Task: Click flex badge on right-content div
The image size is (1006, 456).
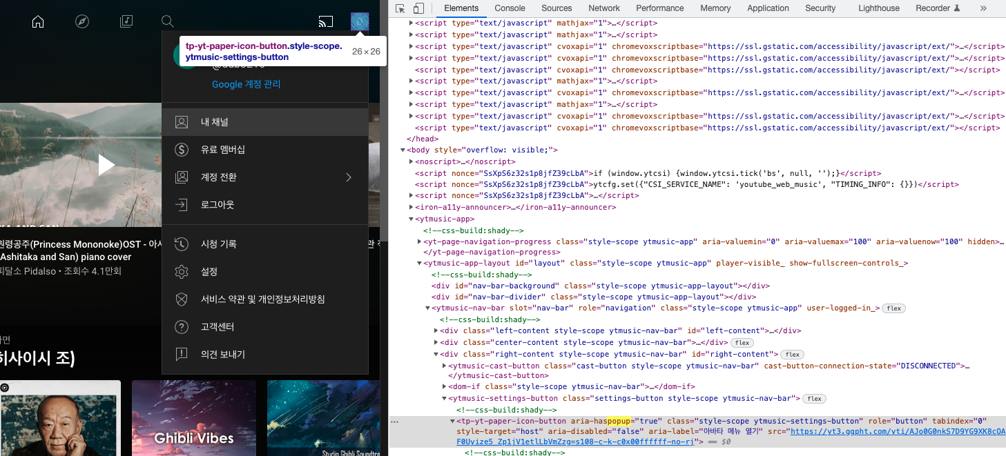Action: tap(792, 355)
